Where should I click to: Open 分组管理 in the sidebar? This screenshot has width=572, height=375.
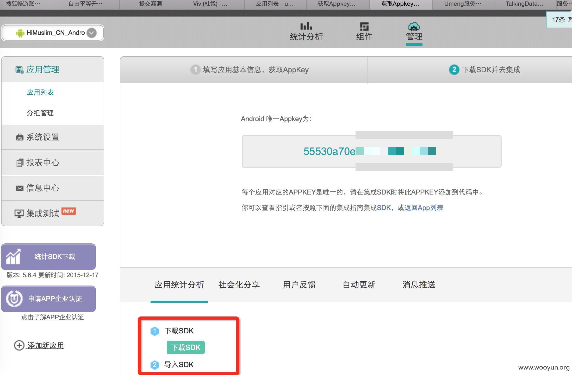40,113
